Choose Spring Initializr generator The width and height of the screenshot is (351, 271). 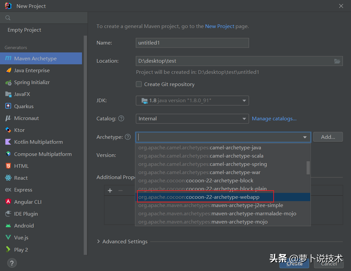[41, 82]
